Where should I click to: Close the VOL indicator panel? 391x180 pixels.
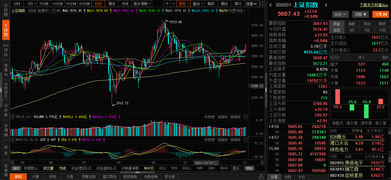pos(245,117)
